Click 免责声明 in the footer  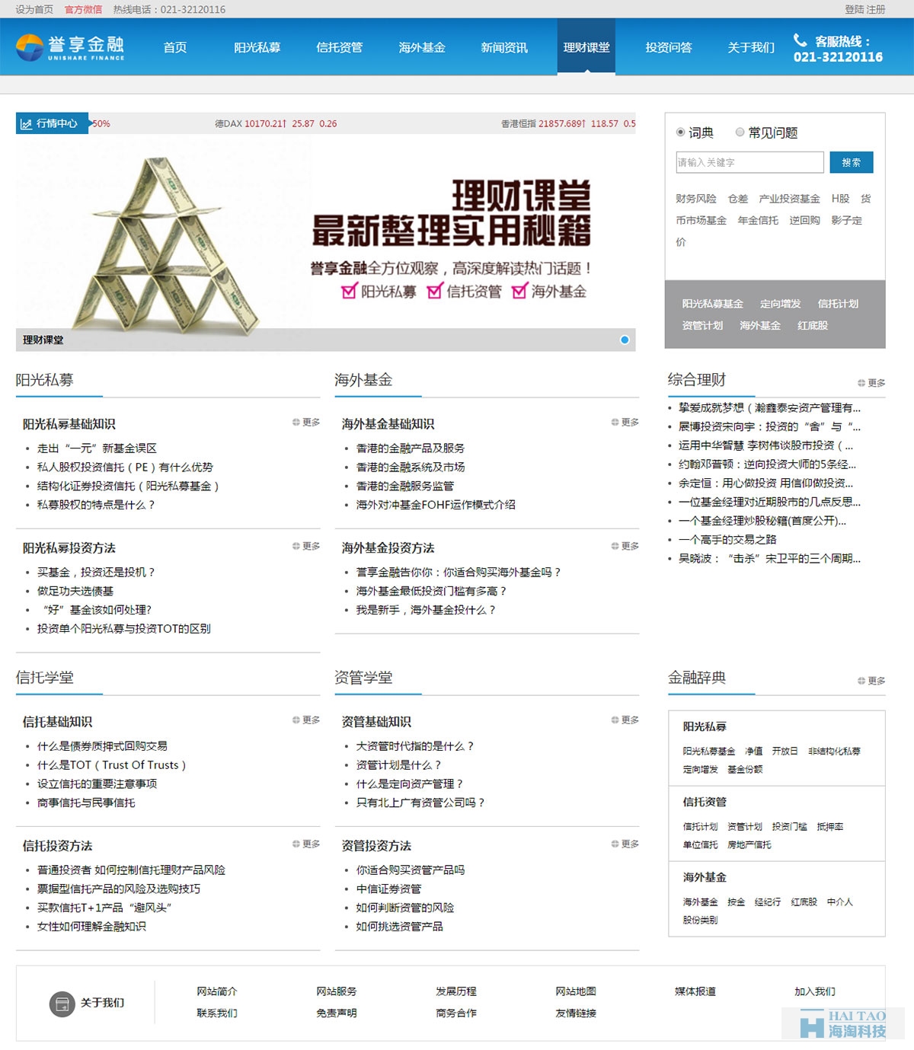click(x=337, y=1013)
